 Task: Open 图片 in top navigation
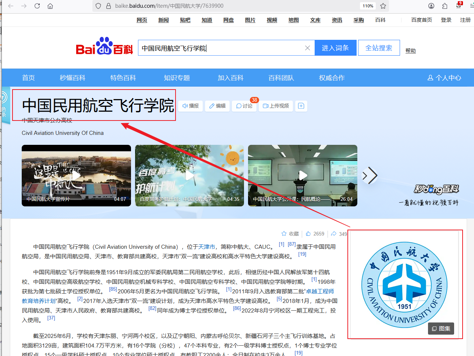point(250,20)
